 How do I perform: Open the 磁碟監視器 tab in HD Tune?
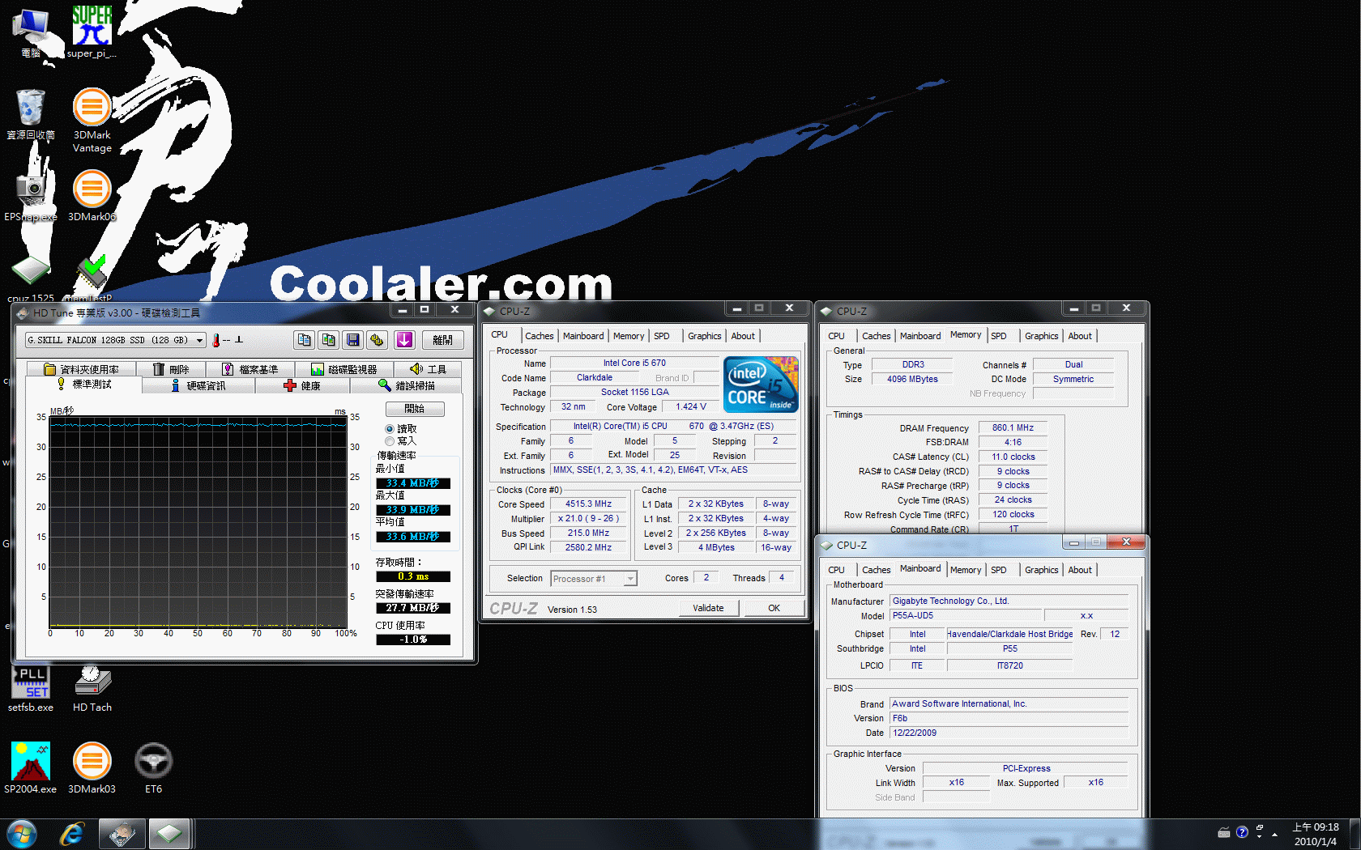344,369
